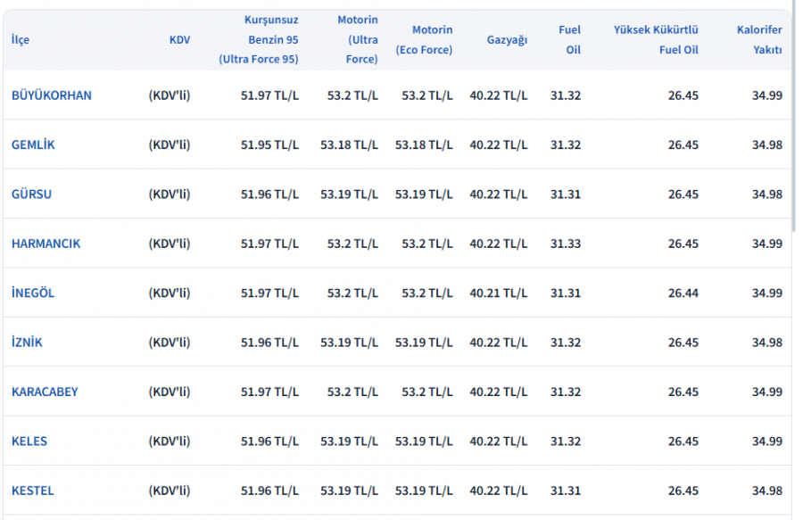This screenshot has width=803, height=520.
Task: Click GEMLİK's 51.95 TL/L benzin price cell
Action: (x=269, y=144)
